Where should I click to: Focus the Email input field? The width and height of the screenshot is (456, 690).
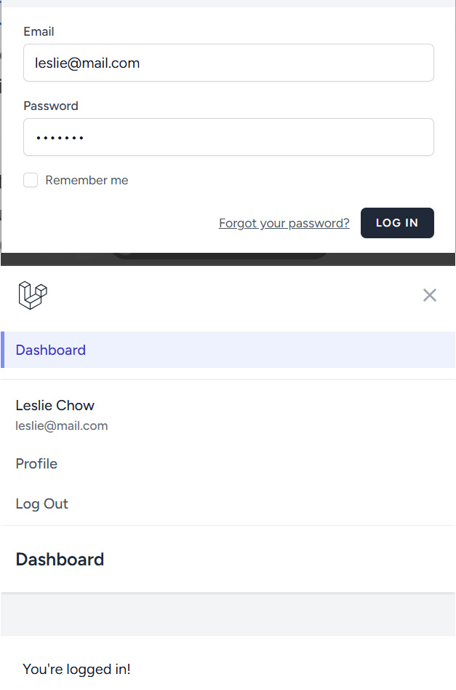point(228,63)
